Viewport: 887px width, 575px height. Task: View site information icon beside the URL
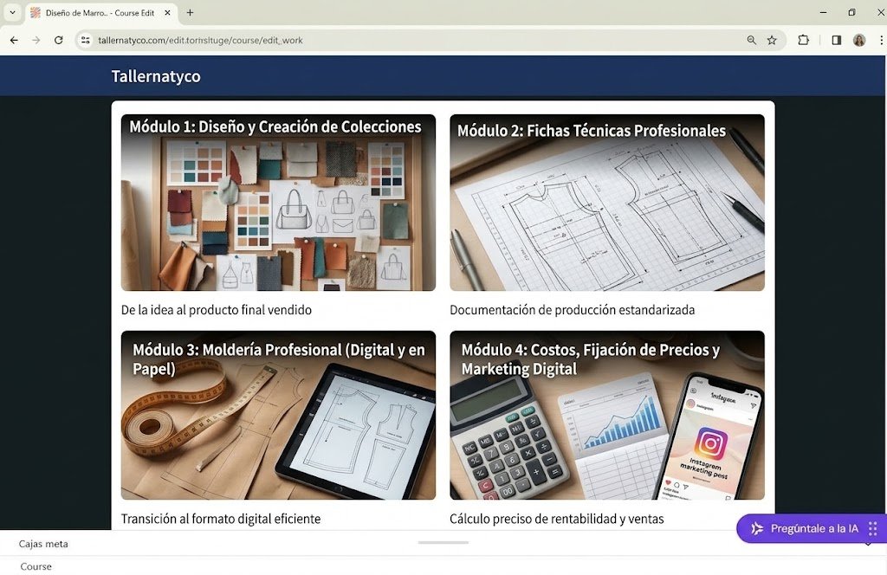pyautogui.click(x=86, y=40)
